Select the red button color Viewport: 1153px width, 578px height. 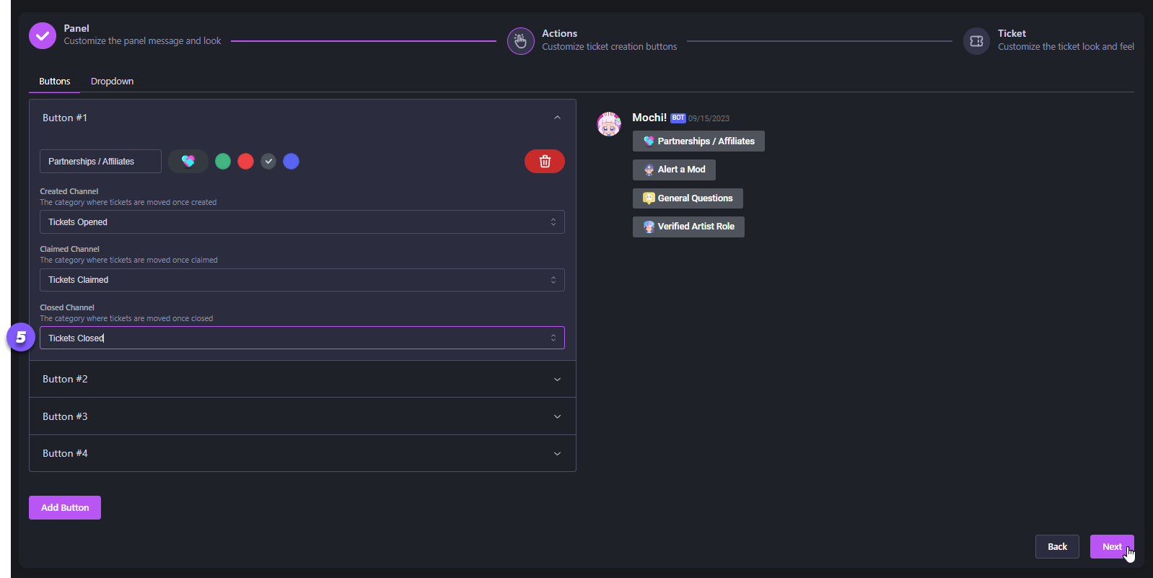click(245, 162)
